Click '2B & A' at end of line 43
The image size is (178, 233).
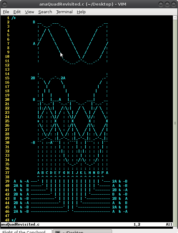tap(120, 199)
